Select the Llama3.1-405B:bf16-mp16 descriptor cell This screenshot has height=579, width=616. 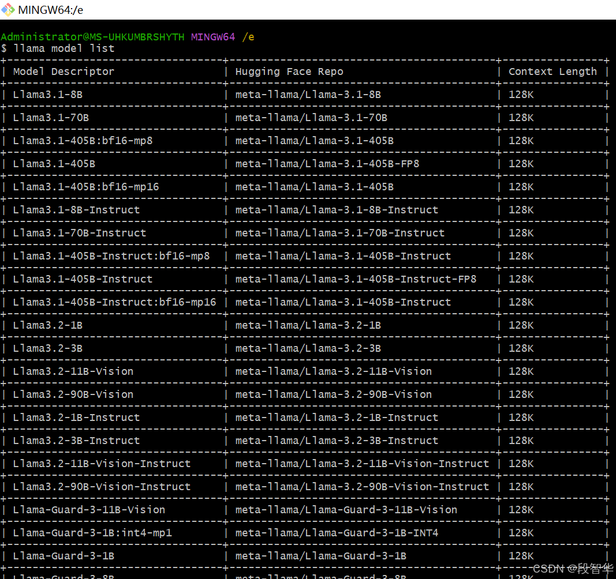pos(85,187)
